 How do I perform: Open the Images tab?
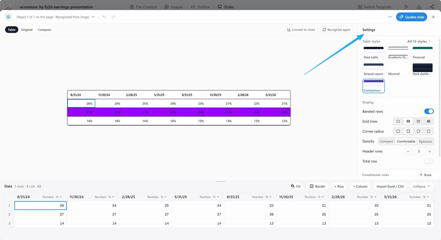click(174, 7)
